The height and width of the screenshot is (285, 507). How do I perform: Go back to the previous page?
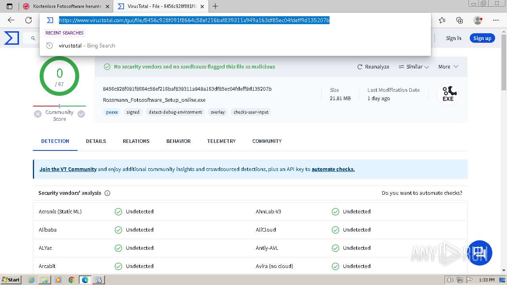pos(11,20)
